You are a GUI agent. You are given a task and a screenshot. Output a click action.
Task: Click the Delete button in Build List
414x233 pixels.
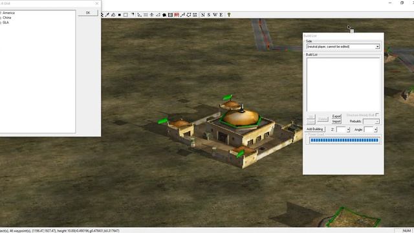[x=322, y=119]
